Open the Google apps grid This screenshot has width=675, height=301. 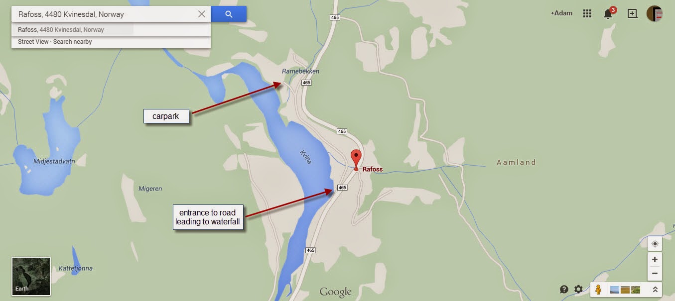point(587,13)
